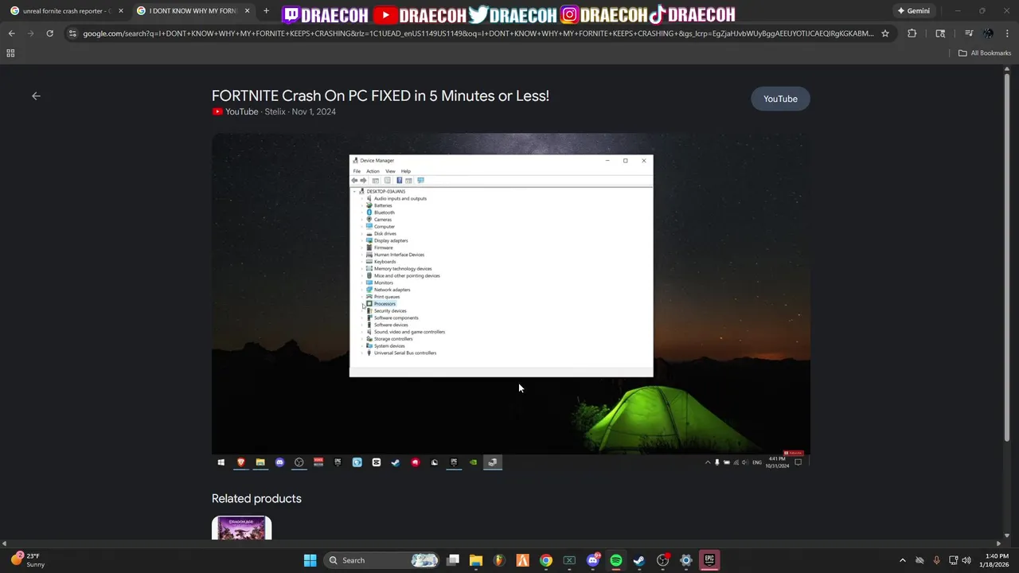
Task: Open File Explorer from the taskbar
Action: pos(476,560)
